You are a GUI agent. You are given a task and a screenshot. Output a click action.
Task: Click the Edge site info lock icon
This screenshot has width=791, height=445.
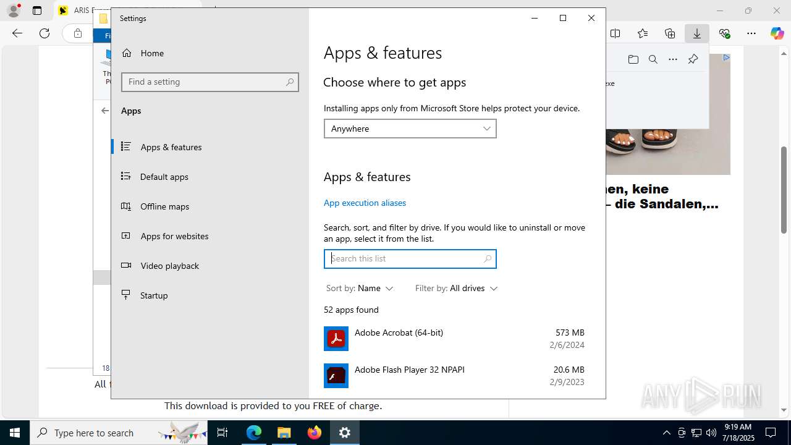pos(77,33)
